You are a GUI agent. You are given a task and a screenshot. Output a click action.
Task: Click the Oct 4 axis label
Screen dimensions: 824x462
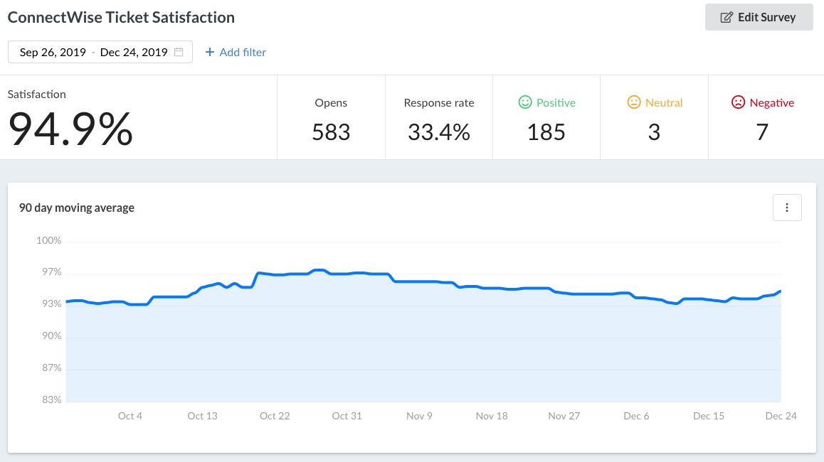click(x=130, y=416)
